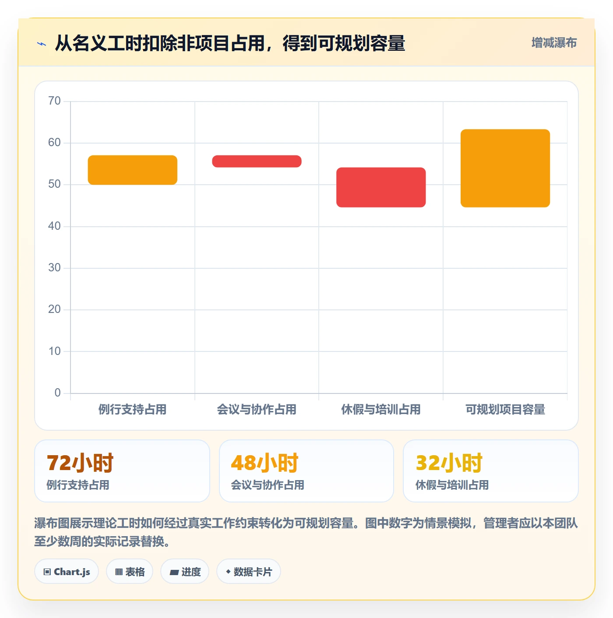The height and width of the screenshot is (618, 613).
Task: Click the y-axis value 70
Action: coord(55,101)
